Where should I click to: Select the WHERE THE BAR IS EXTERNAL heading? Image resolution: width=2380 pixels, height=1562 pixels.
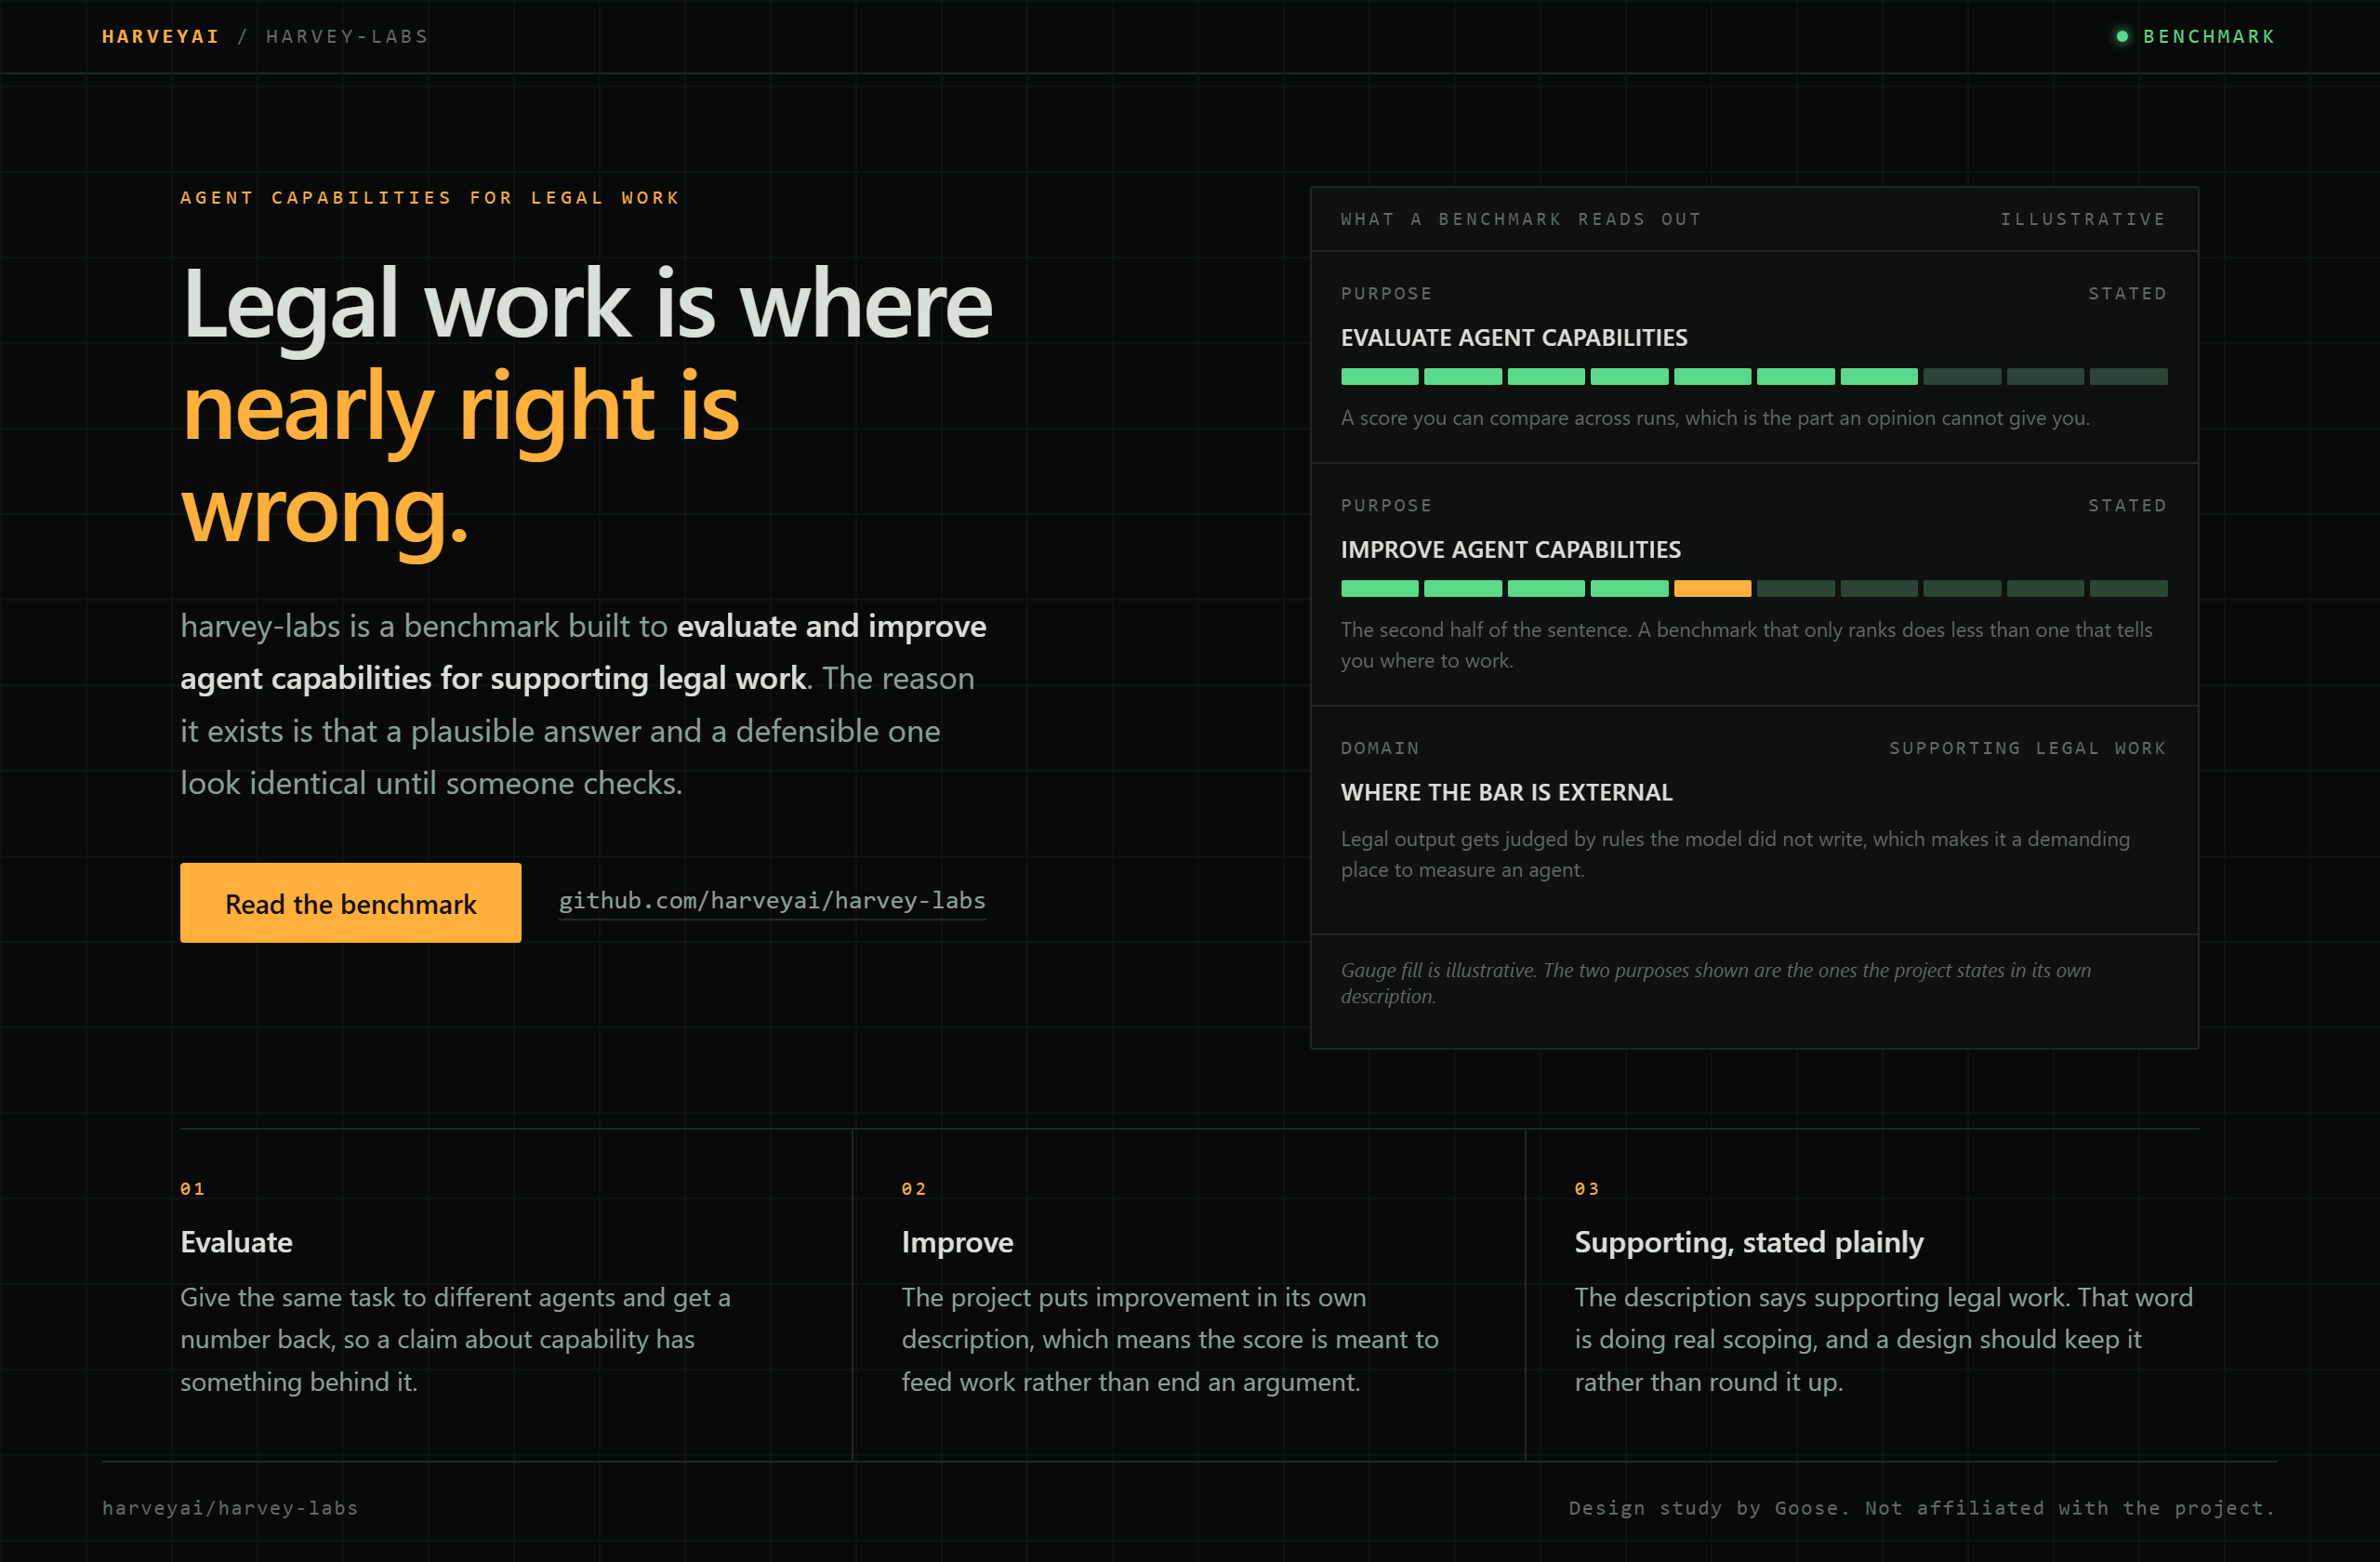point(1506,792)
